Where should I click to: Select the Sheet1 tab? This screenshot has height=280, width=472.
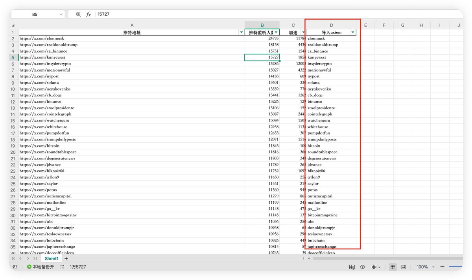coord(52,259)
